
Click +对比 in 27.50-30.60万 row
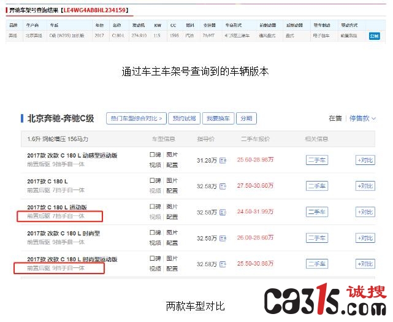[x=365, y=186]
